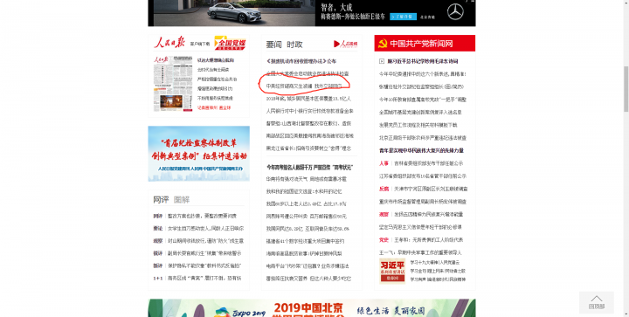Click the 客户端下载 link
Screen dimensions: 629x317
tap(200, 44)
